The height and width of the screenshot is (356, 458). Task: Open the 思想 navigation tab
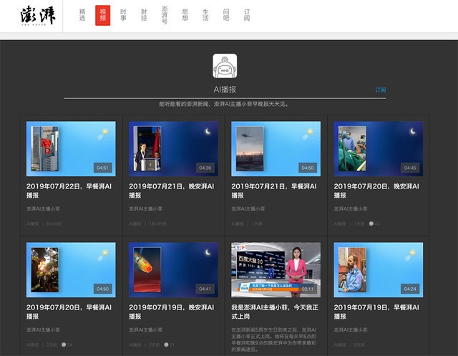click(185, 15)
